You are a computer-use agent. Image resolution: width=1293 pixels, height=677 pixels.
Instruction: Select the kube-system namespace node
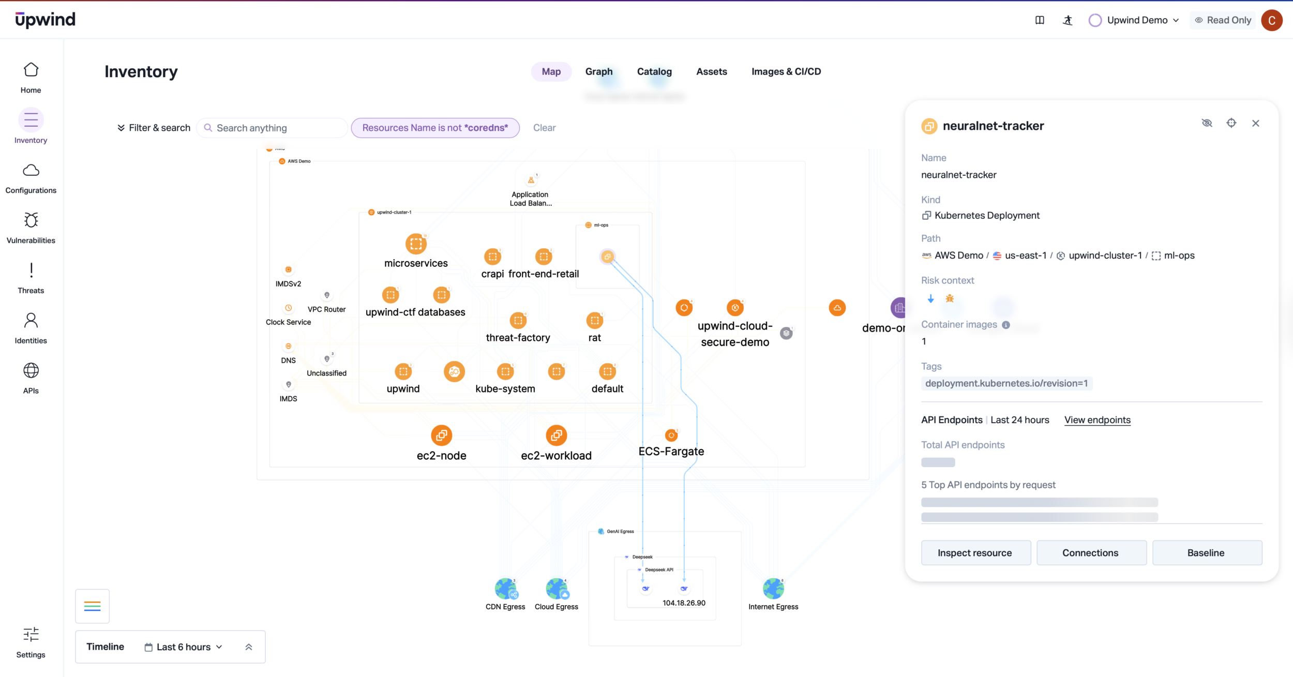point(505,372)
